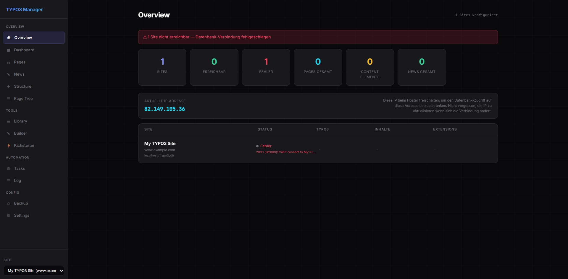This screenshot has height=279, width=568.
Task: Click the Kickstarter lightning bolt icon
Action: 9,146
